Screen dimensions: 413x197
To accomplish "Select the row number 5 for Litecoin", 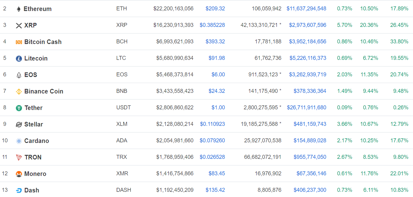I will (5, 58).
